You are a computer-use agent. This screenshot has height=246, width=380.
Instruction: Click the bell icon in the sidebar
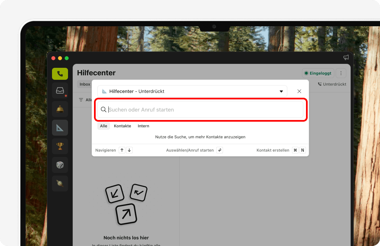coord(60,109)
